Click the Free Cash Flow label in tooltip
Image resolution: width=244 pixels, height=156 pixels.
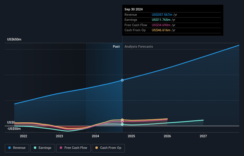(136, 25)
